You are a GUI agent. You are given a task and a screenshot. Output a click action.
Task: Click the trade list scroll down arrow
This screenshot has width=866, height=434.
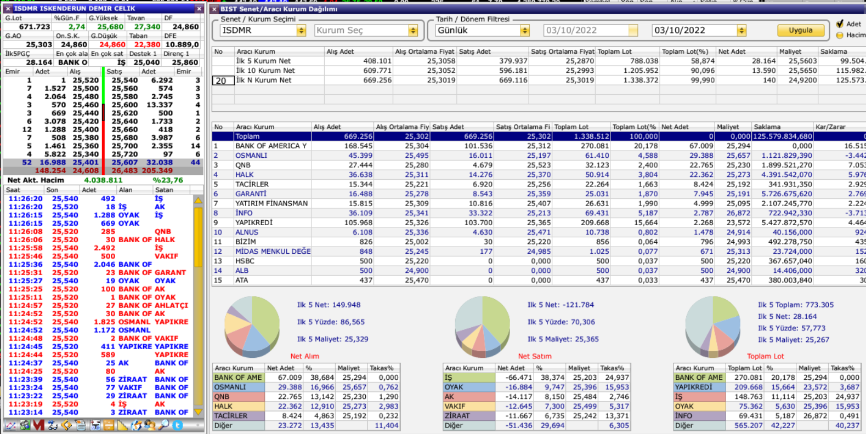coord(199,411)
